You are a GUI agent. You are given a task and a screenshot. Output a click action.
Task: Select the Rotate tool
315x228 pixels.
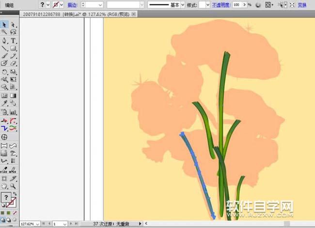tap(4, 72)
